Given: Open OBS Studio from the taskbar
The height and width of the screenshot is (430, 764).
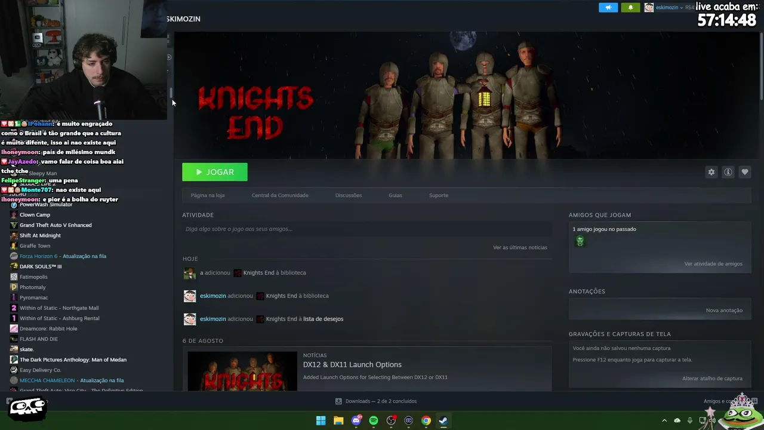Looking at the screenshot, I should (392, 420).
